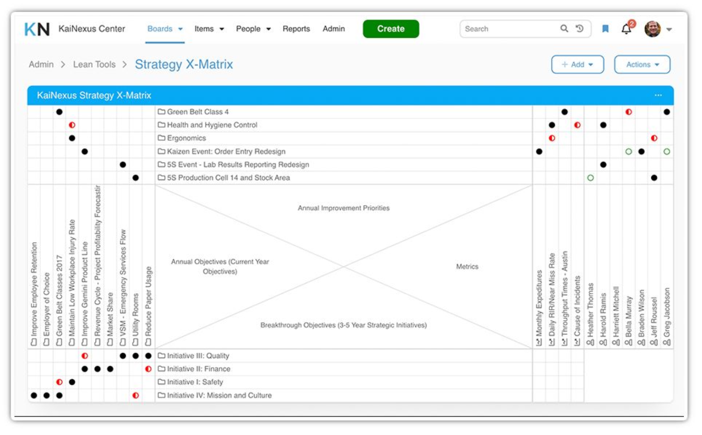Select Reports in the navigation bar
This screenshot has height=435, width=702.
(x=296, y=28)
